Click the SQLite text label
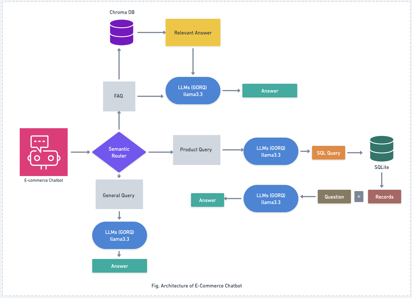 [x=382, y=167]
